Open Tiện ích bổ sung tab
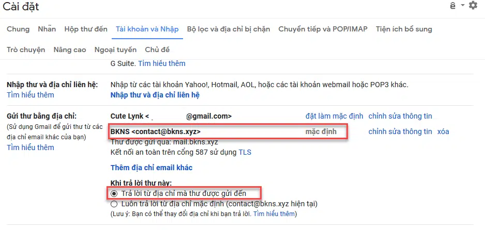Image resolution: width=485 pixels, height=230 pixels. pyautogui.click(x=404, y=29)
